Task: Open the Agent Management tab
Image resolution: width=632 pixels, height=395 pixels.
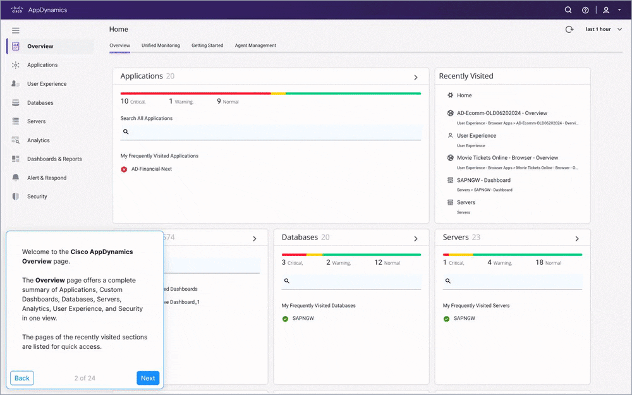Action: [x=255, y=46]
